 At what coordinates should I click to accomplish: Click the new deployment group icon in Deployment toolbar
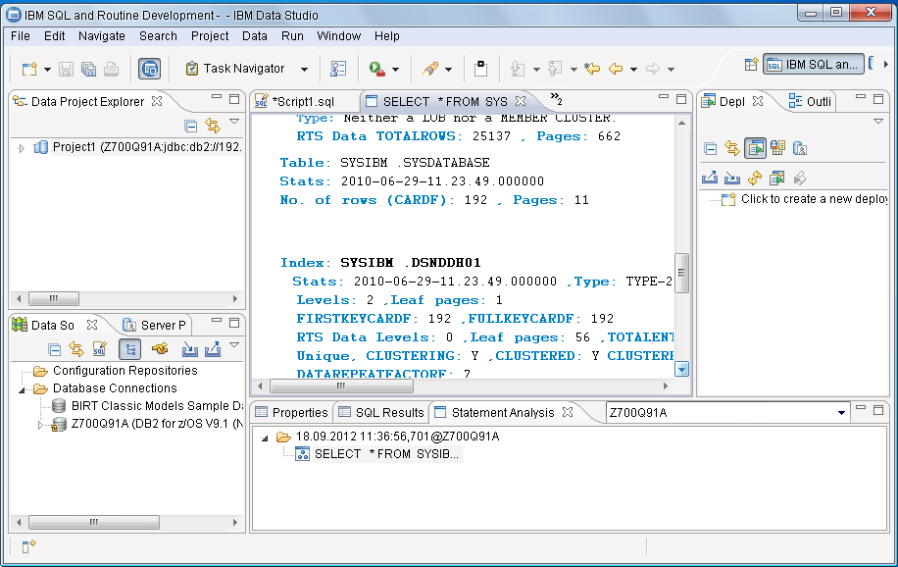pos(776,178)
